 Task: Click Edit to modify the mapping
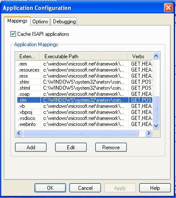coord(71,148)
